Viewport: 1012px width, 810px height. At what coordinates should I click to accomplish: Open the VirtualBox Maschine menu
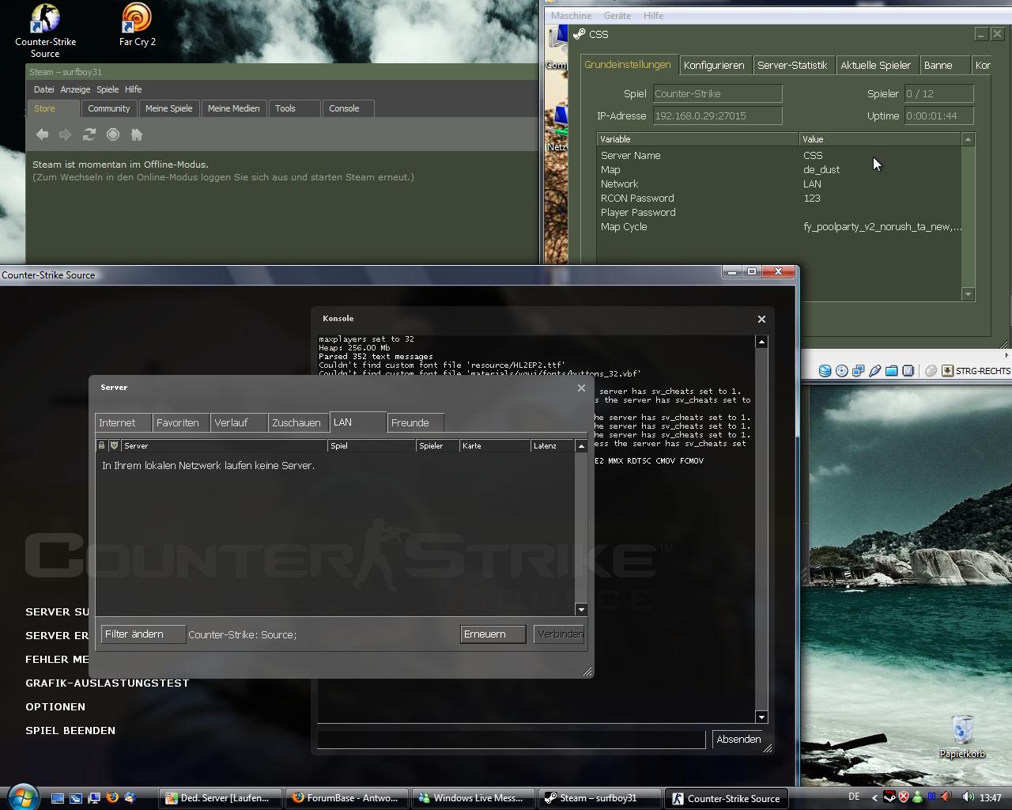572,16
